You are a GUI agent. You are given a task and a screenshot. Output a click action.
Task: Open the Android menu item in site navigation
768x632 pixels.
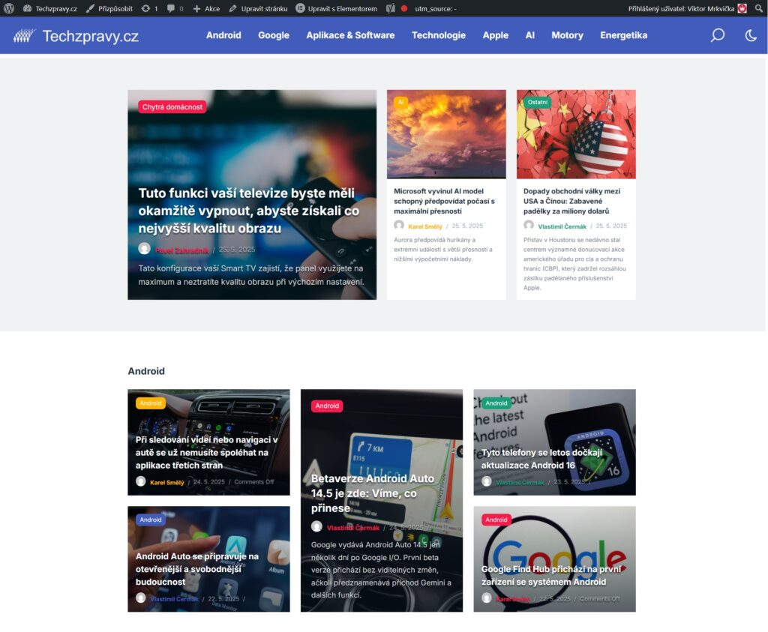click(x=223, y=35)
